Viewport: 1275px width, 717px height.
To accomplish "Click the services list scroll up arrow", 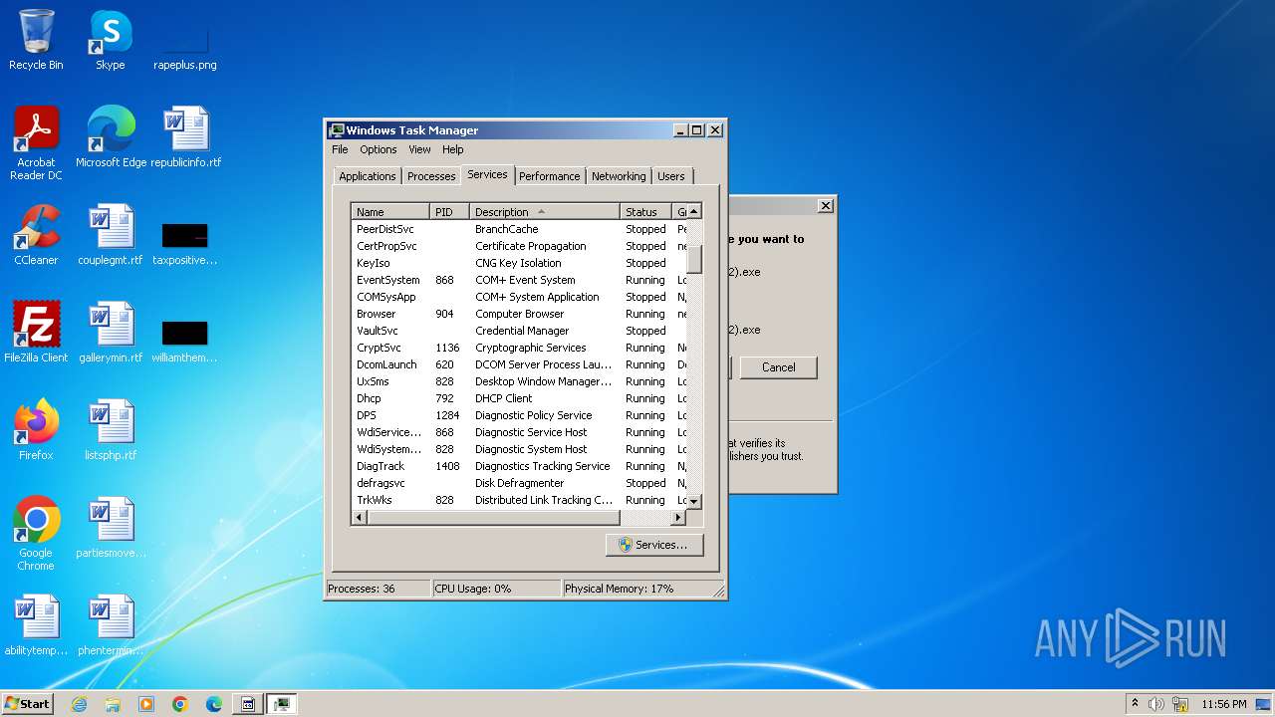I will (694, 211).
